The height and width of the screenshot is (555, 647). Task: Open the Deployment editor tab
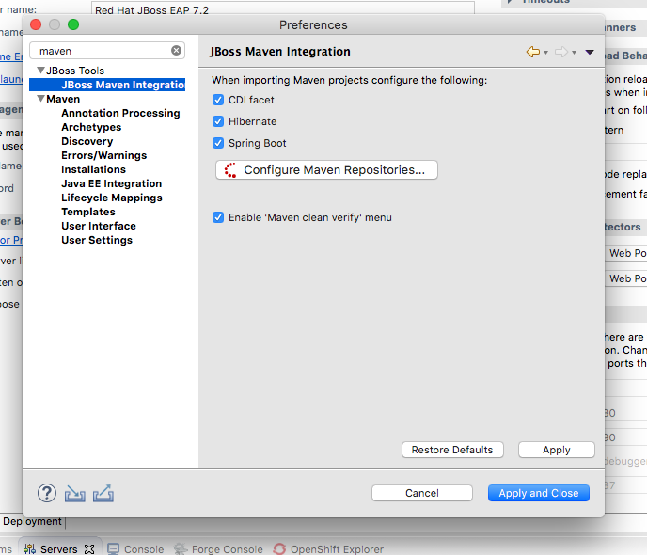coord(32,521)
